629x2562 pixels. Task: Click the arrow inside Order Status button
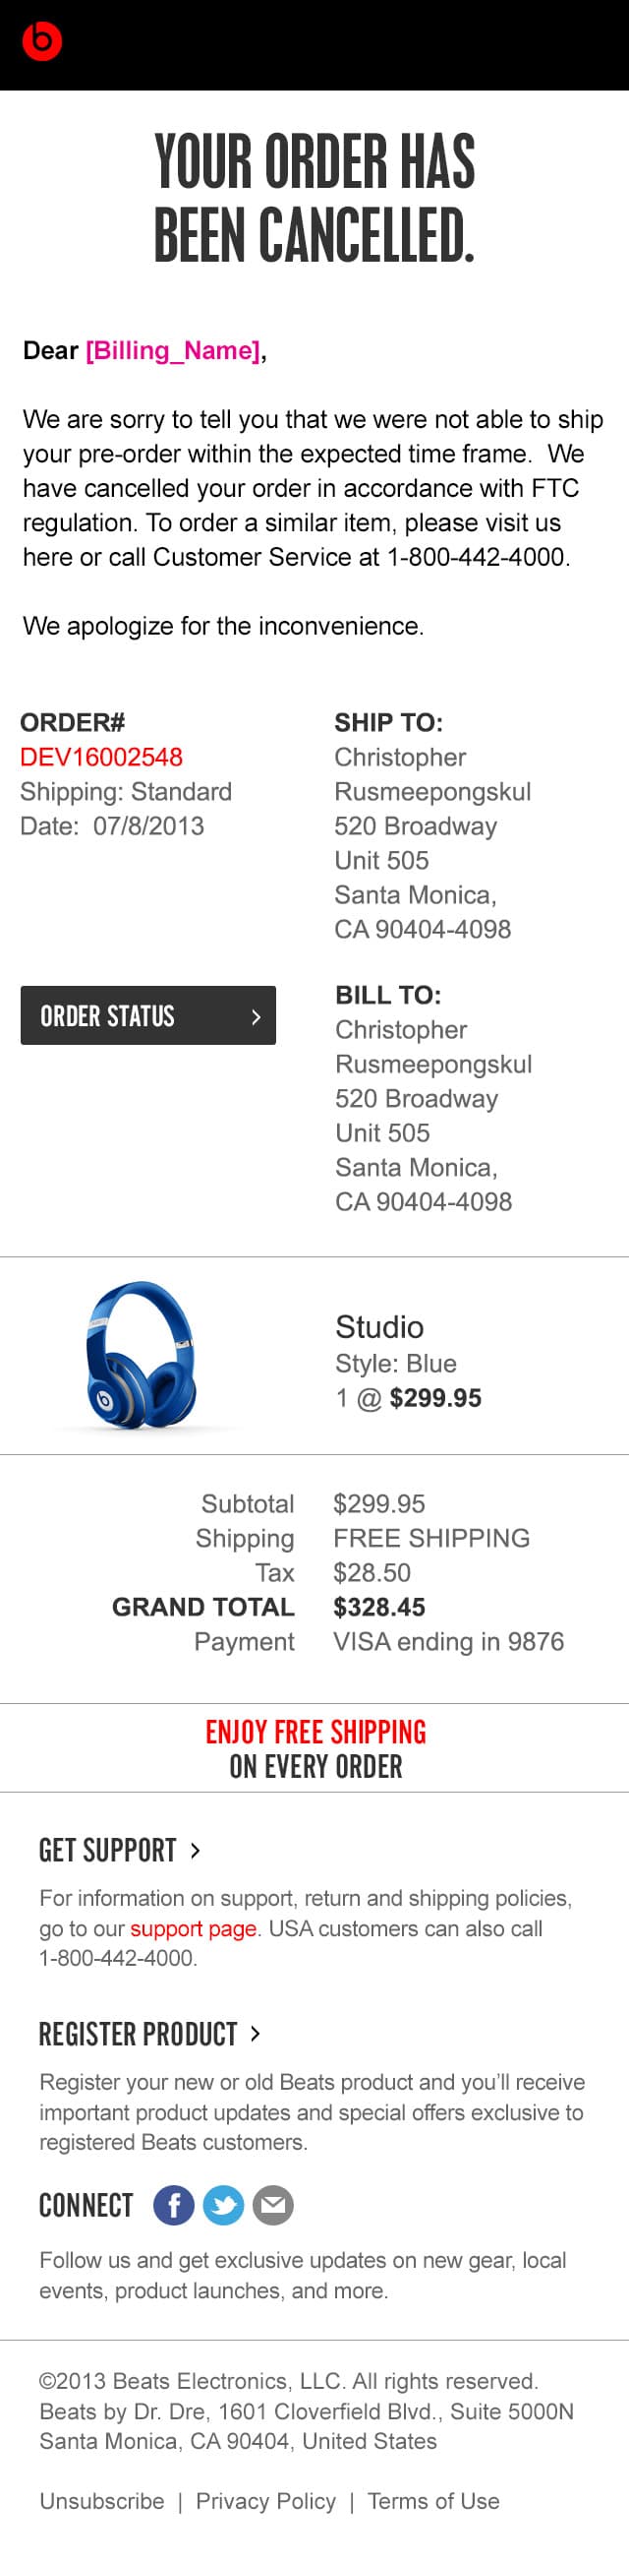256,1016
